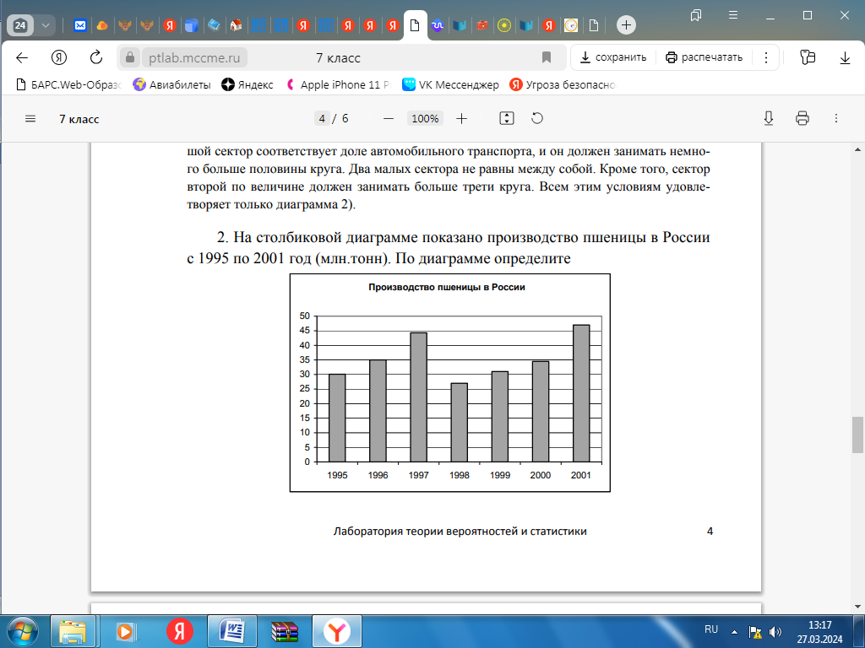
Task: Switch to the orange cloud tab
Action: tap(102, 25)
